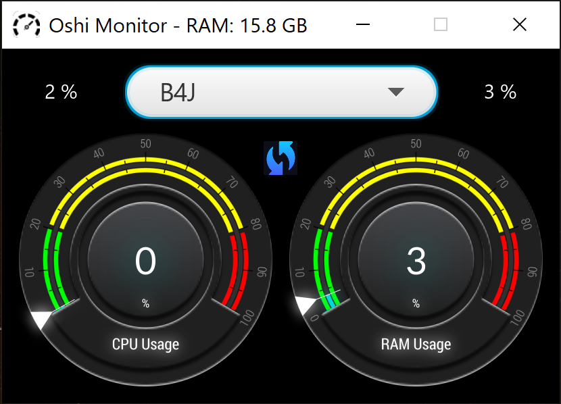Viewport: 561px width, 404px height.
Task: Click the 2 % CPU readout
Action: point(61,92)
